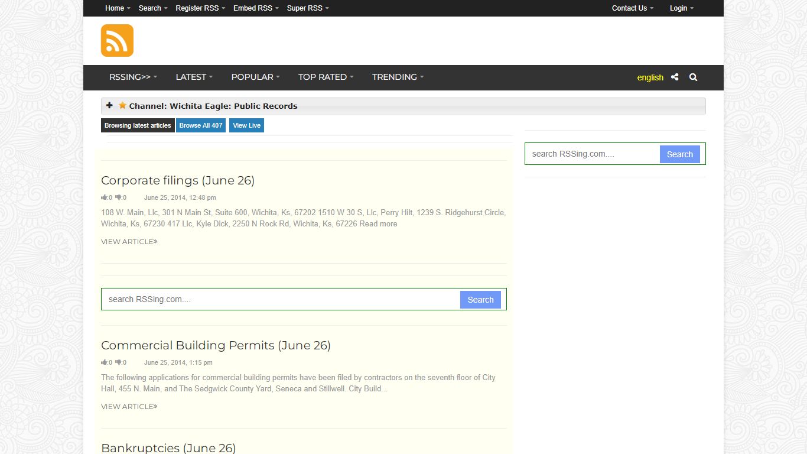Viewport: 807px width, 454px height.
Task: Open the share icon in the navigation bar
Action: pyautogui.click(x=675, y=77)
